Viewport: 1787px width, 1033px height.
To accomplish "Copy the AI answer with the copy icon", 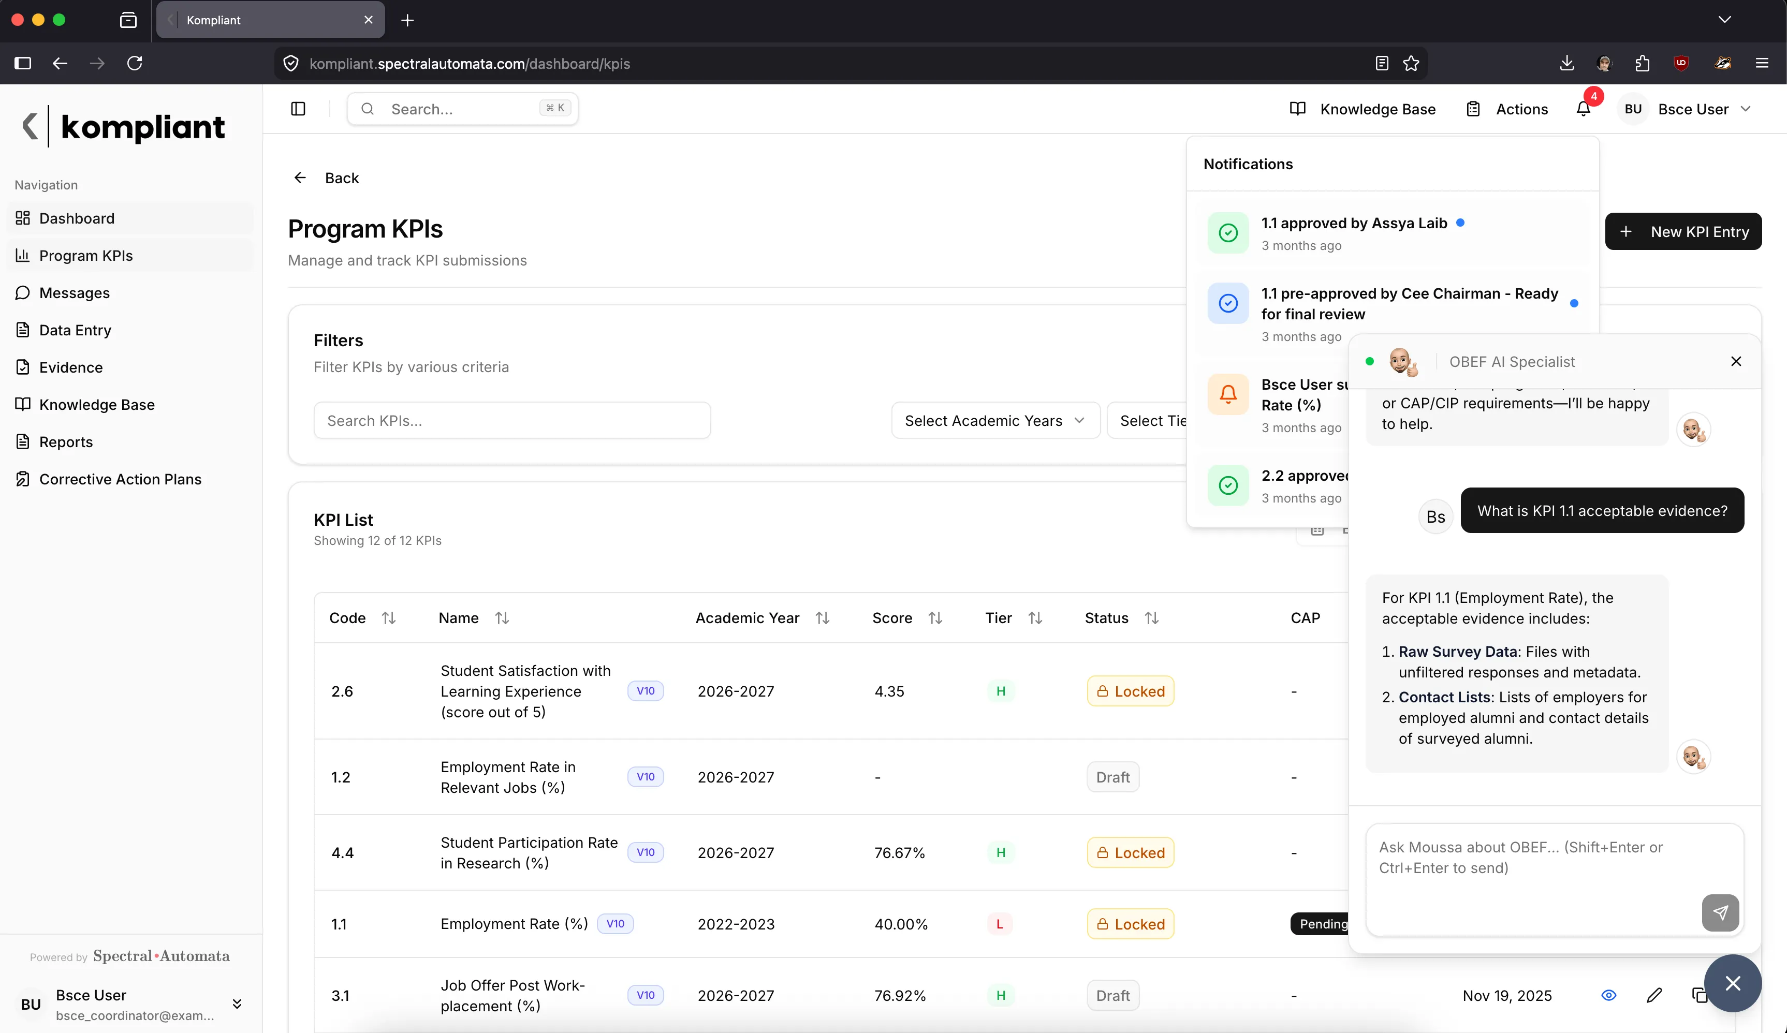I will 1702,995.
